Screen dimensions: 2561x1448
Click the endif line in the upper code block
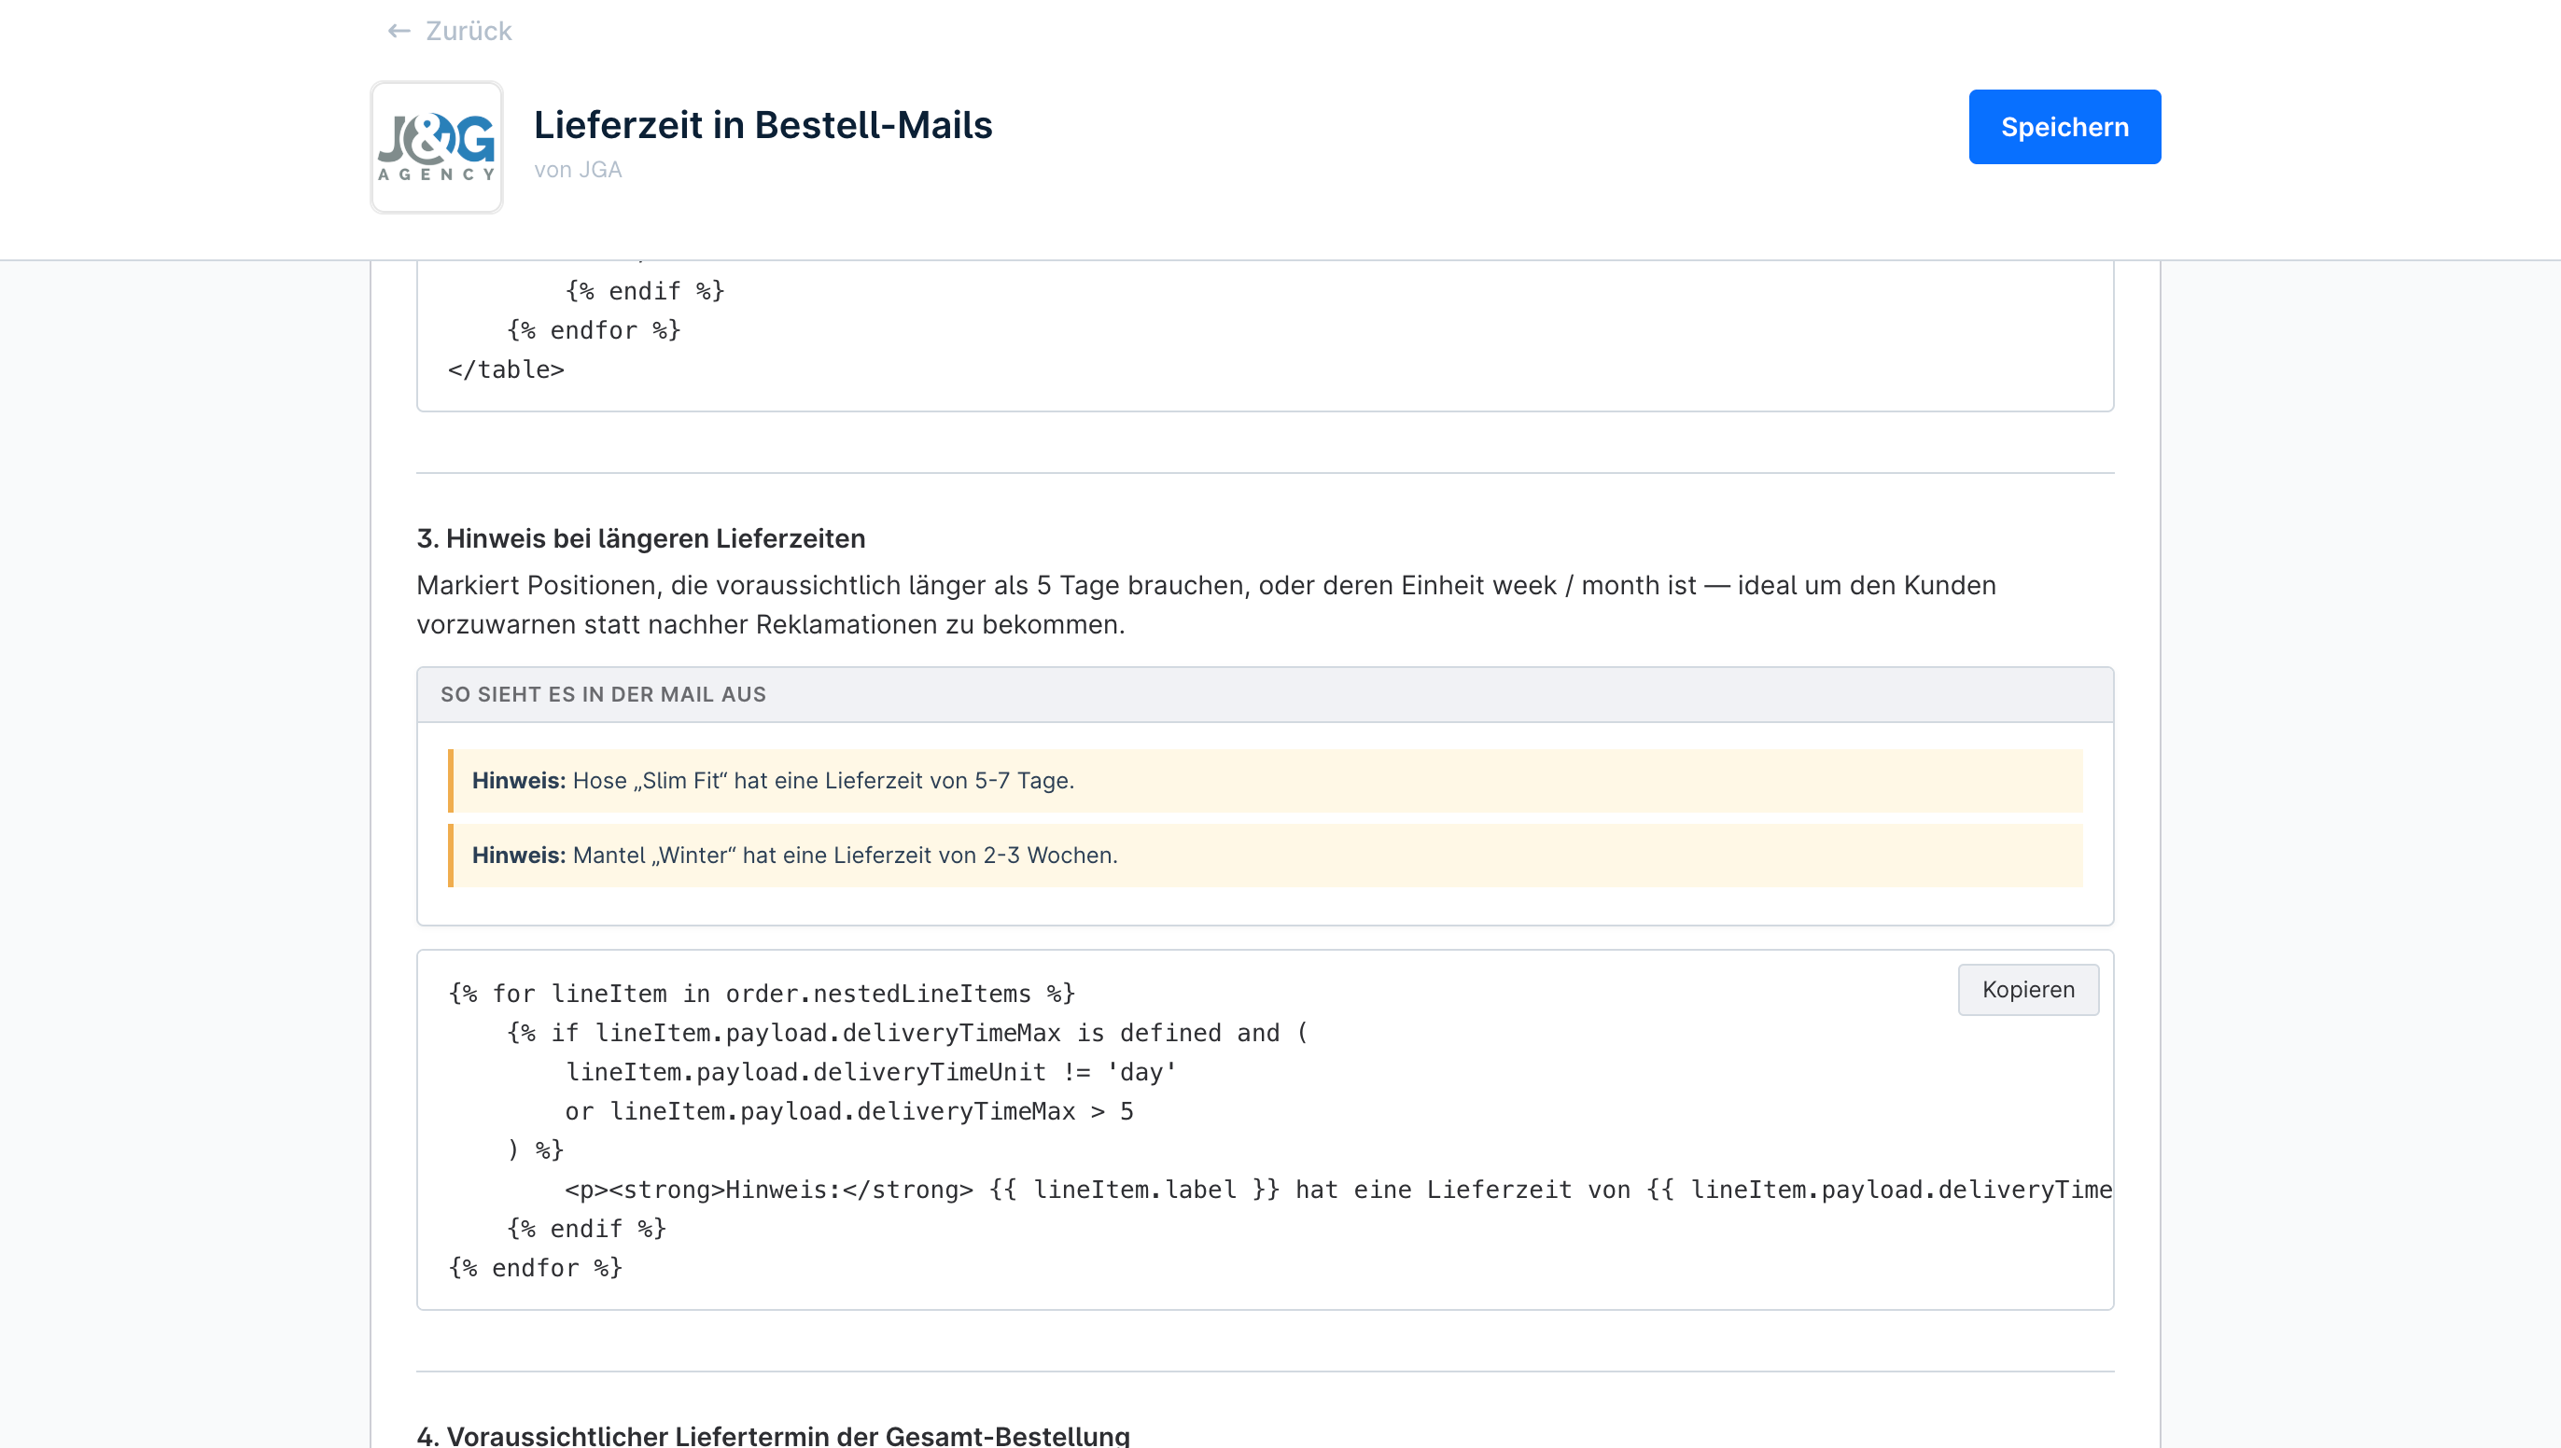click(x=645, y=290)
